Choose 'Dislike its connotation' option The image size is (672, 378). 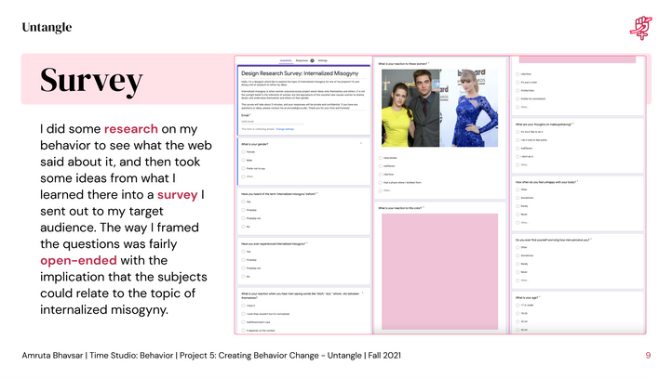point(531,98)
